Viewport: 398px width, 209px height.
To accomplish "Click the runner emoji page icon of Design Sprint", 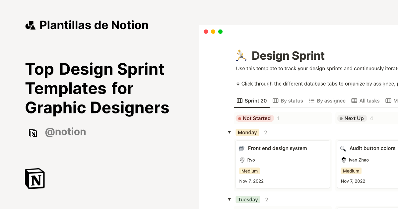I will click(241, 55).
